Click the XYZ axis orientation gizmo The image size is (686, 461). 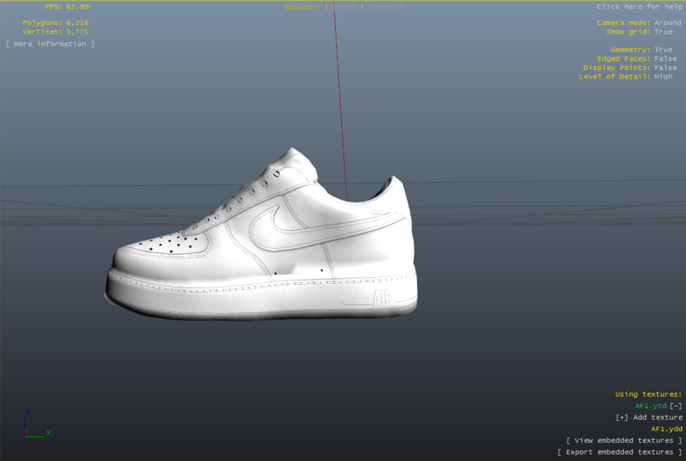pyautogui.click(x=36, y=424)
